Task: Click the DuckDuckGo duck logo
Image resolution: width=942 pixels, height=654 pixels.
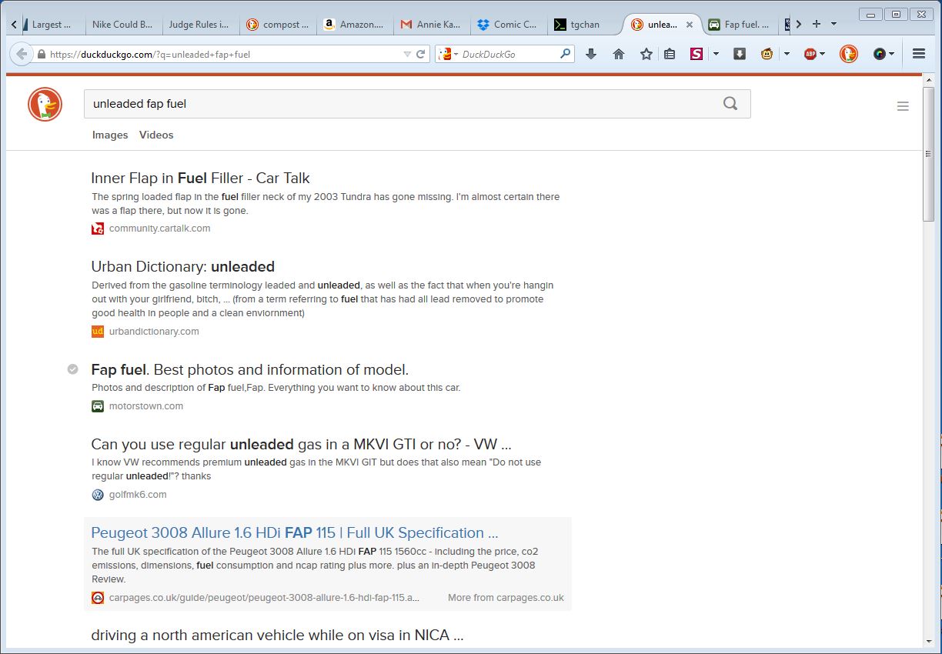Action: [x=45, y=104]
